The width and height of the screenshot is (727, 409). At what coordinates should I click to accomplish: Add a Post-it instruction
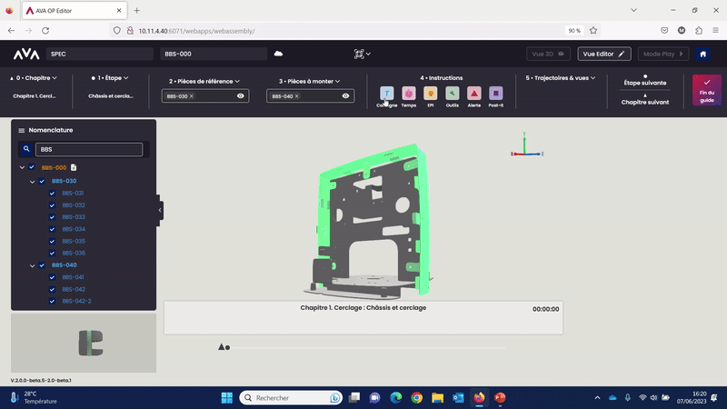(x=495, y=94)
